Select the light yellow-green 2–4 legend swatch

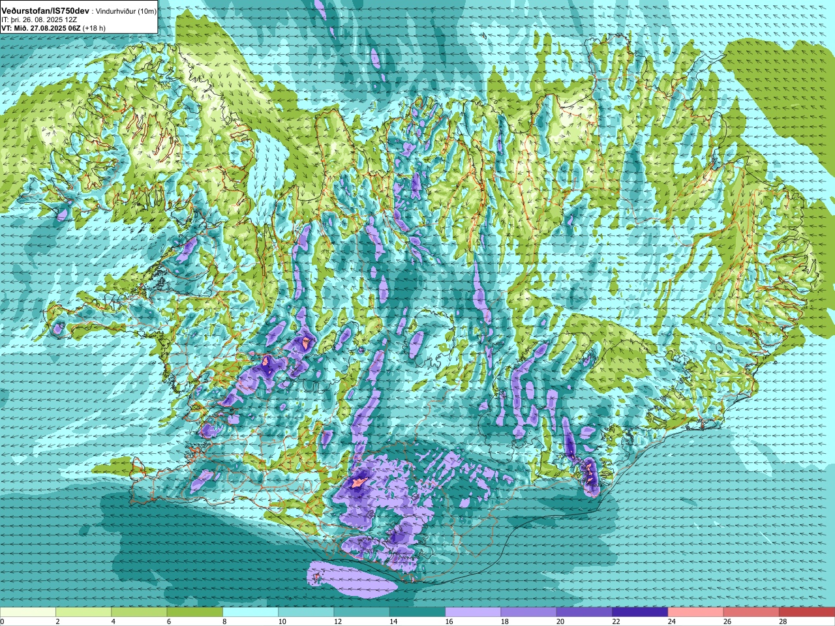pyautogui.click(x=83, y=612)
